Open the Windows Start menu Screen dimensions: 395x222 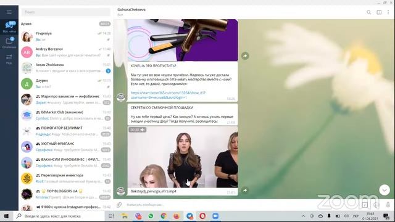(x=6, y=216)
